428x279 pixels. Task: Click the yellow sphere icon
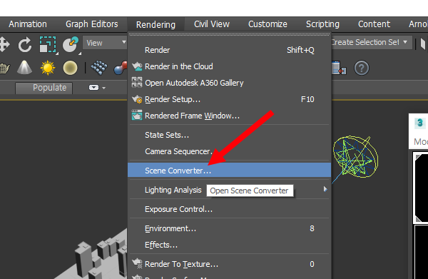tap(70, 68)
